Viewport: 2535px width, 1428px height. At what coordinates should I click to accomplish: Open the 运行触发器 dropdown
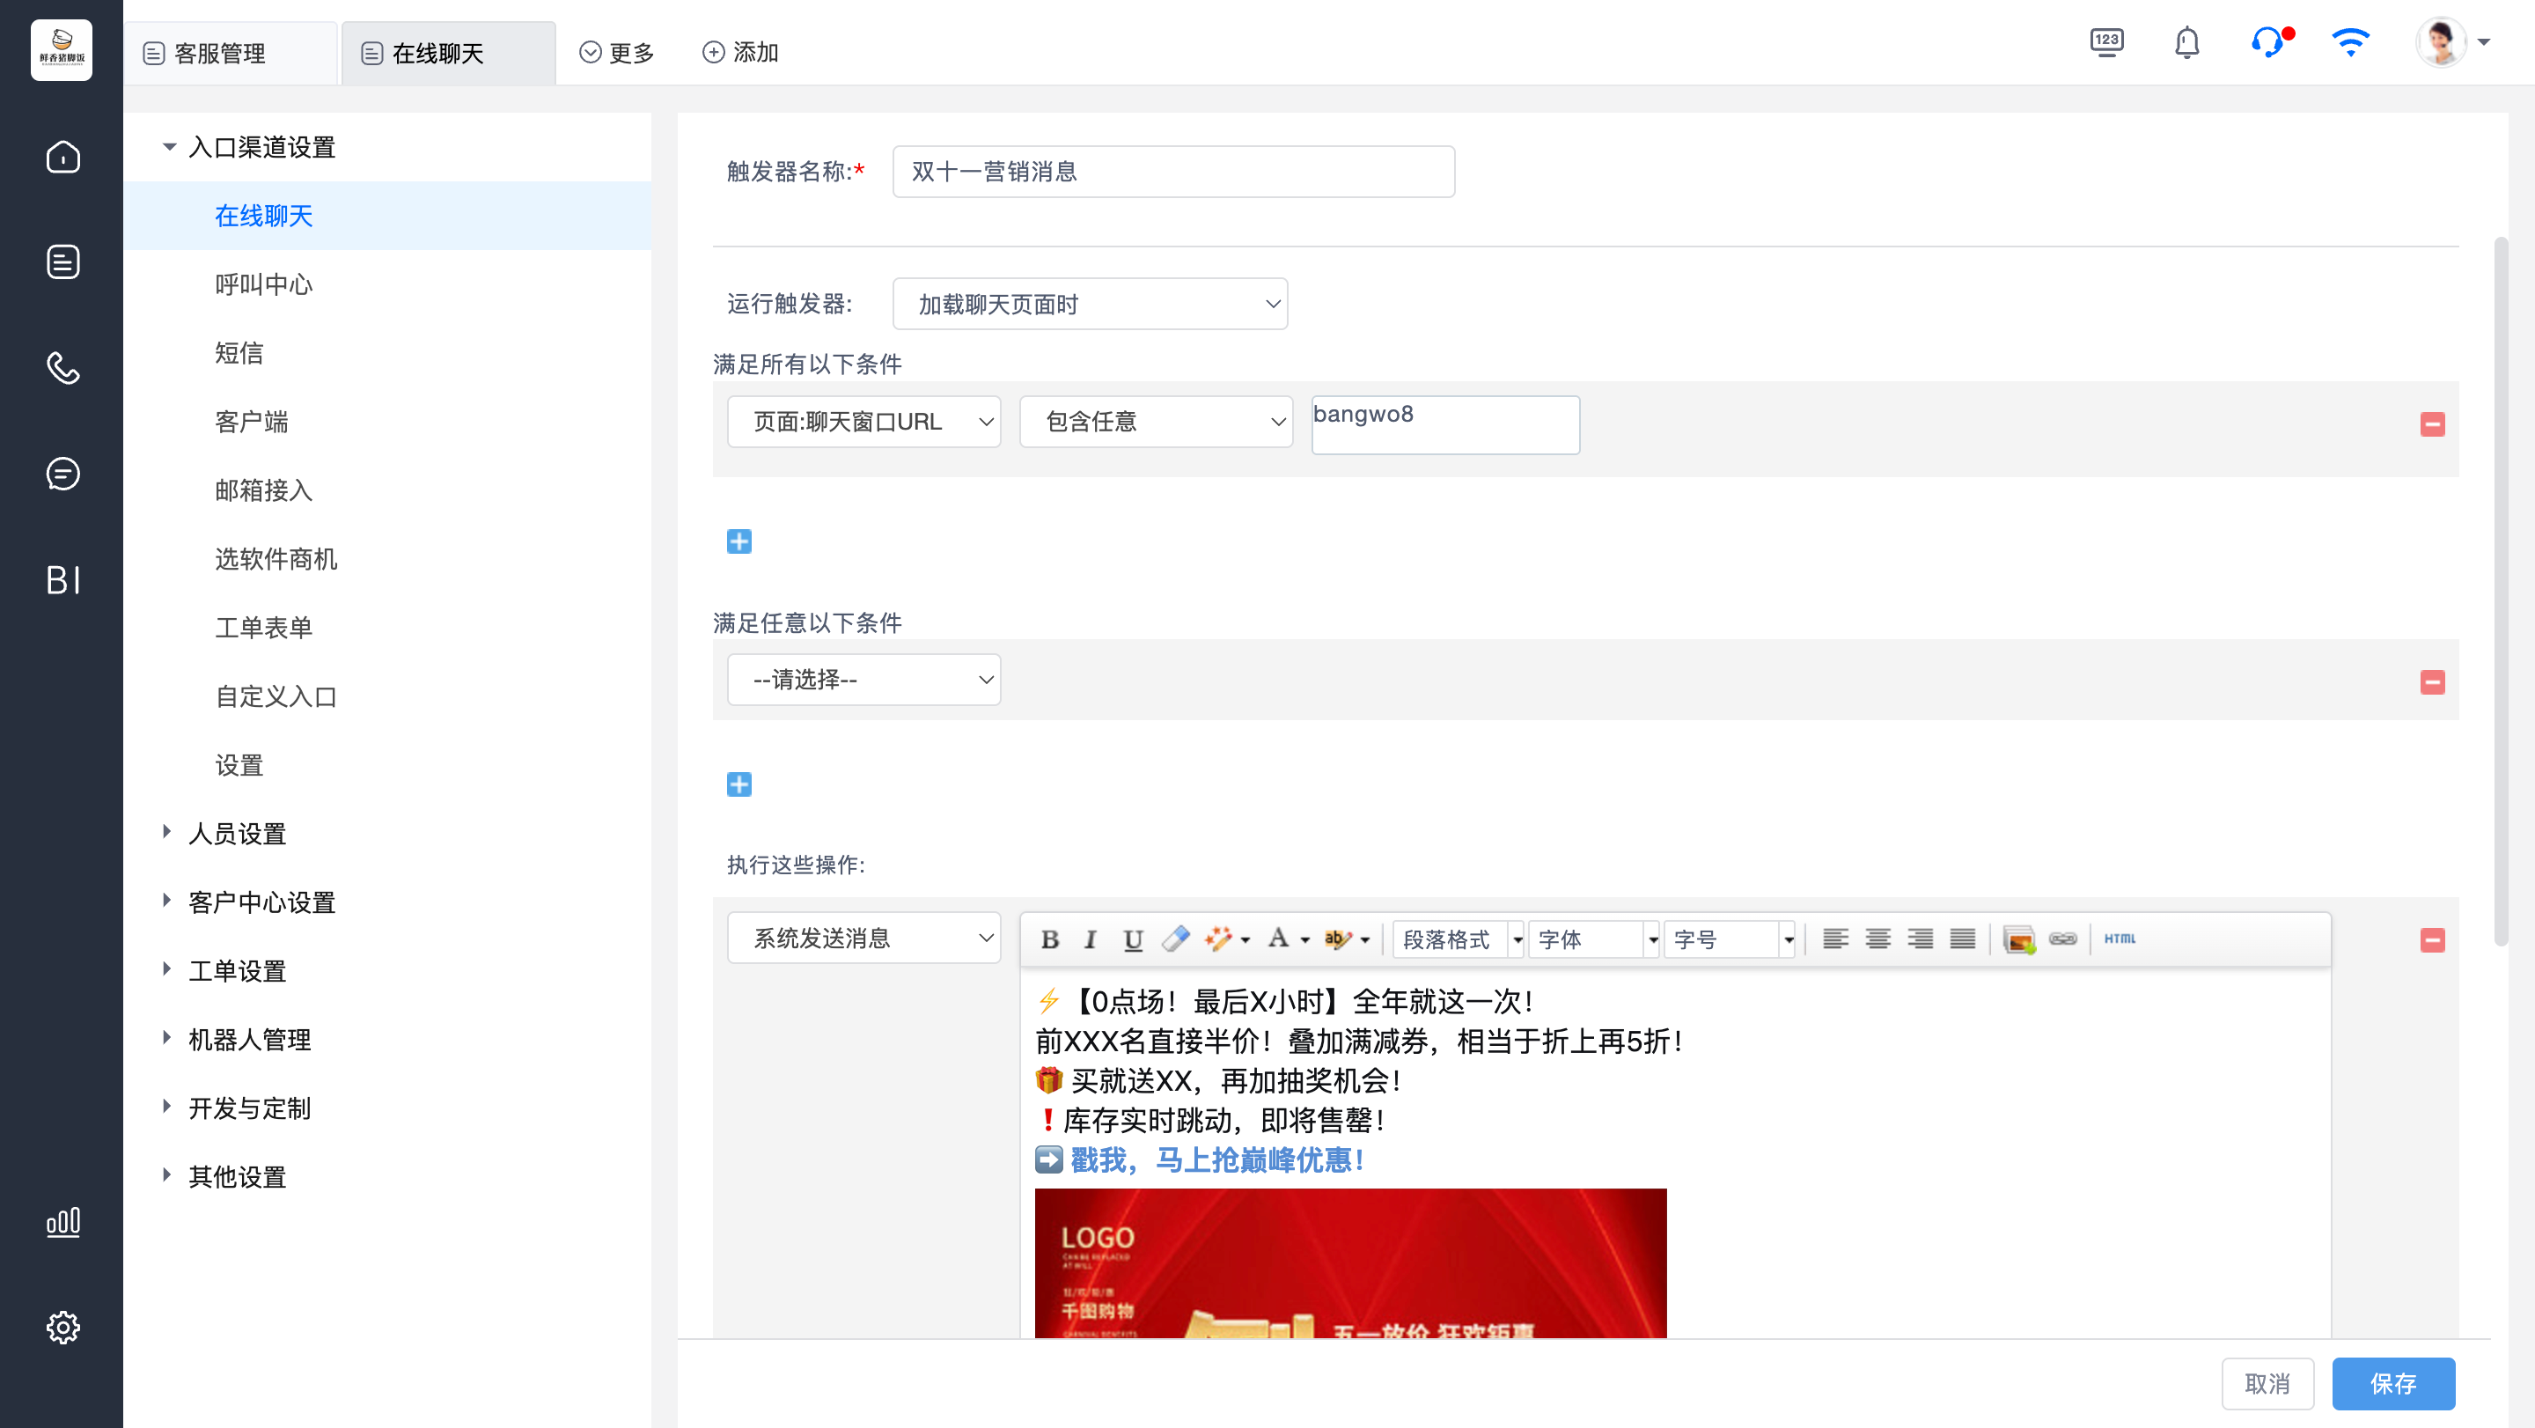click(1090, 304)
